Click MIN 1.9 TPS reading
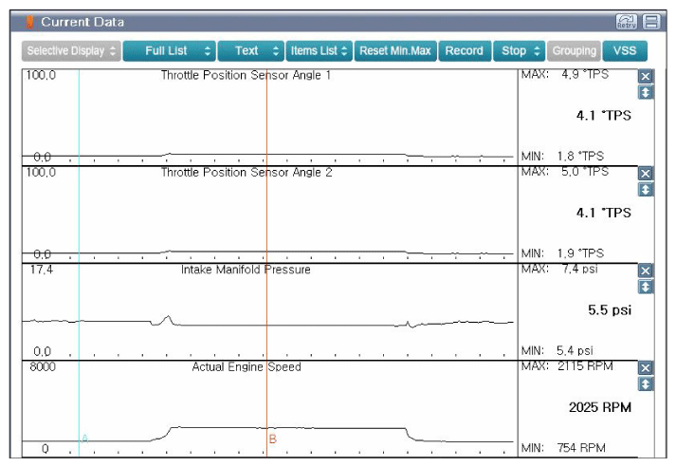 (x=562, y=252)
